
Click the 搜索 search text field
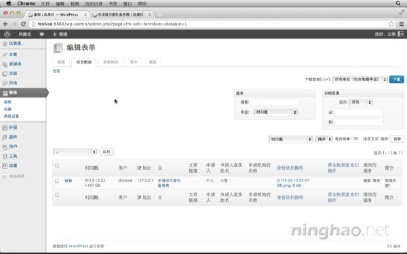(275, 102)
